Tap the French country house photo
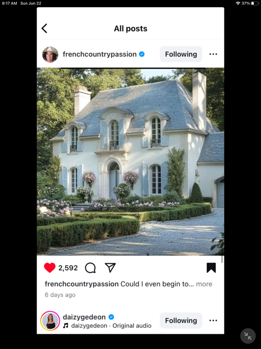The height and width of the screenshot is (349, 261). click(x=130, y=161)
